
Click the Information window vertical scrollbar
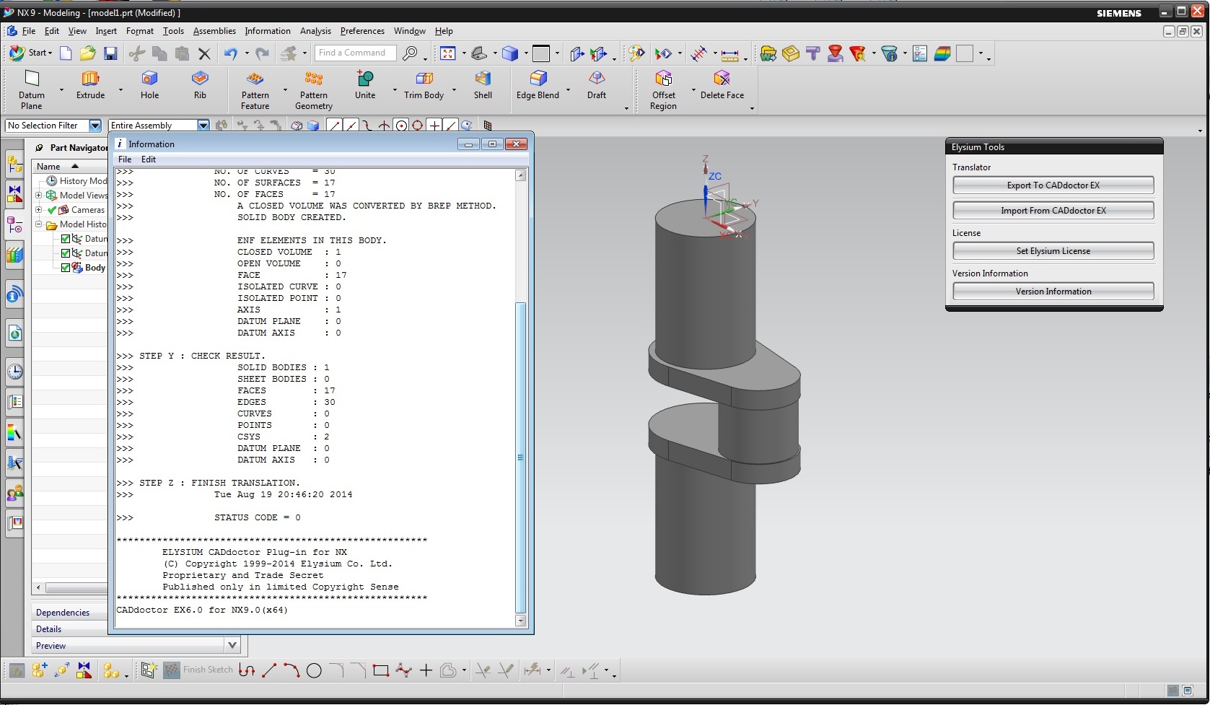click(521, 458)
